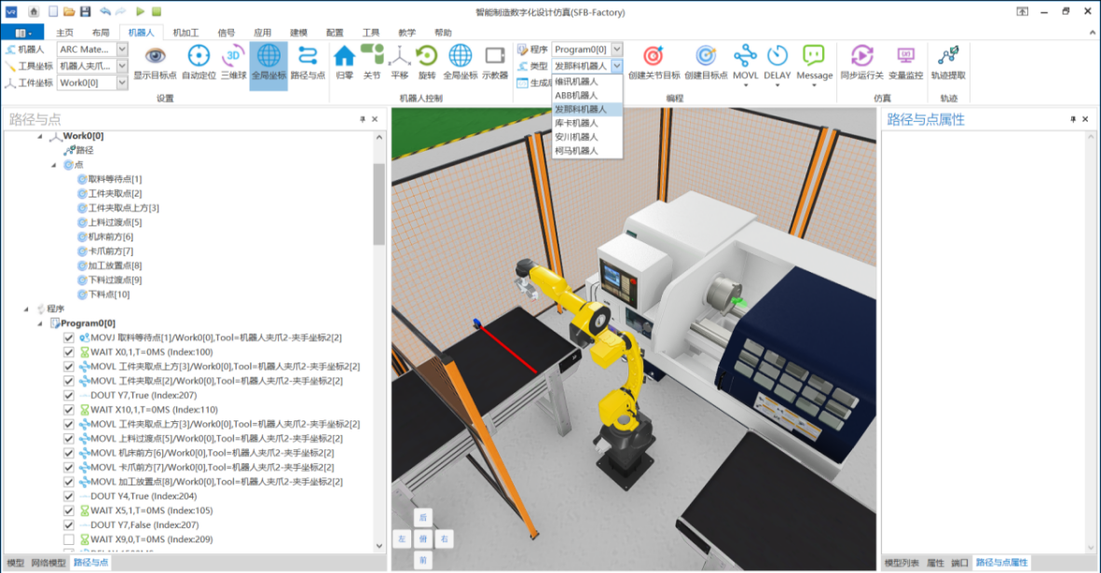The image size is (1101, 573).
Task: Open the 工具坐标 dropdown
Action: pos(121,66)
